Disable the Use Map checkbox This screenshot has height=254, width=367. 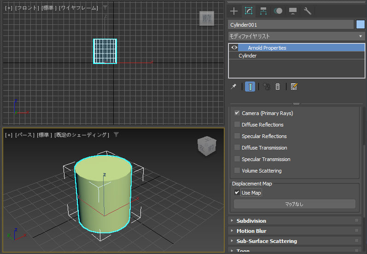point(237,192)
